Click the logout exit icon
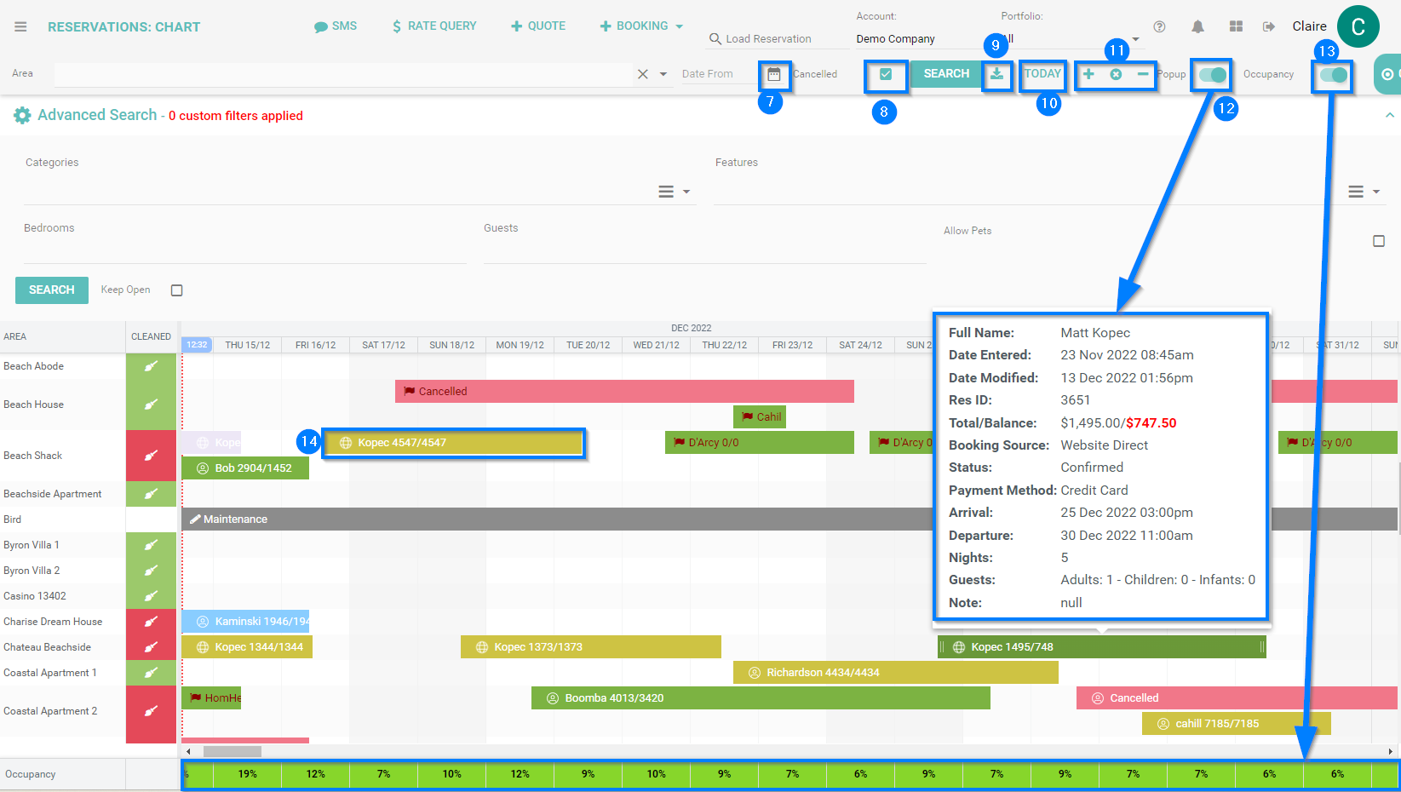Viewport: 1401px width, 792px height. 1269,26
